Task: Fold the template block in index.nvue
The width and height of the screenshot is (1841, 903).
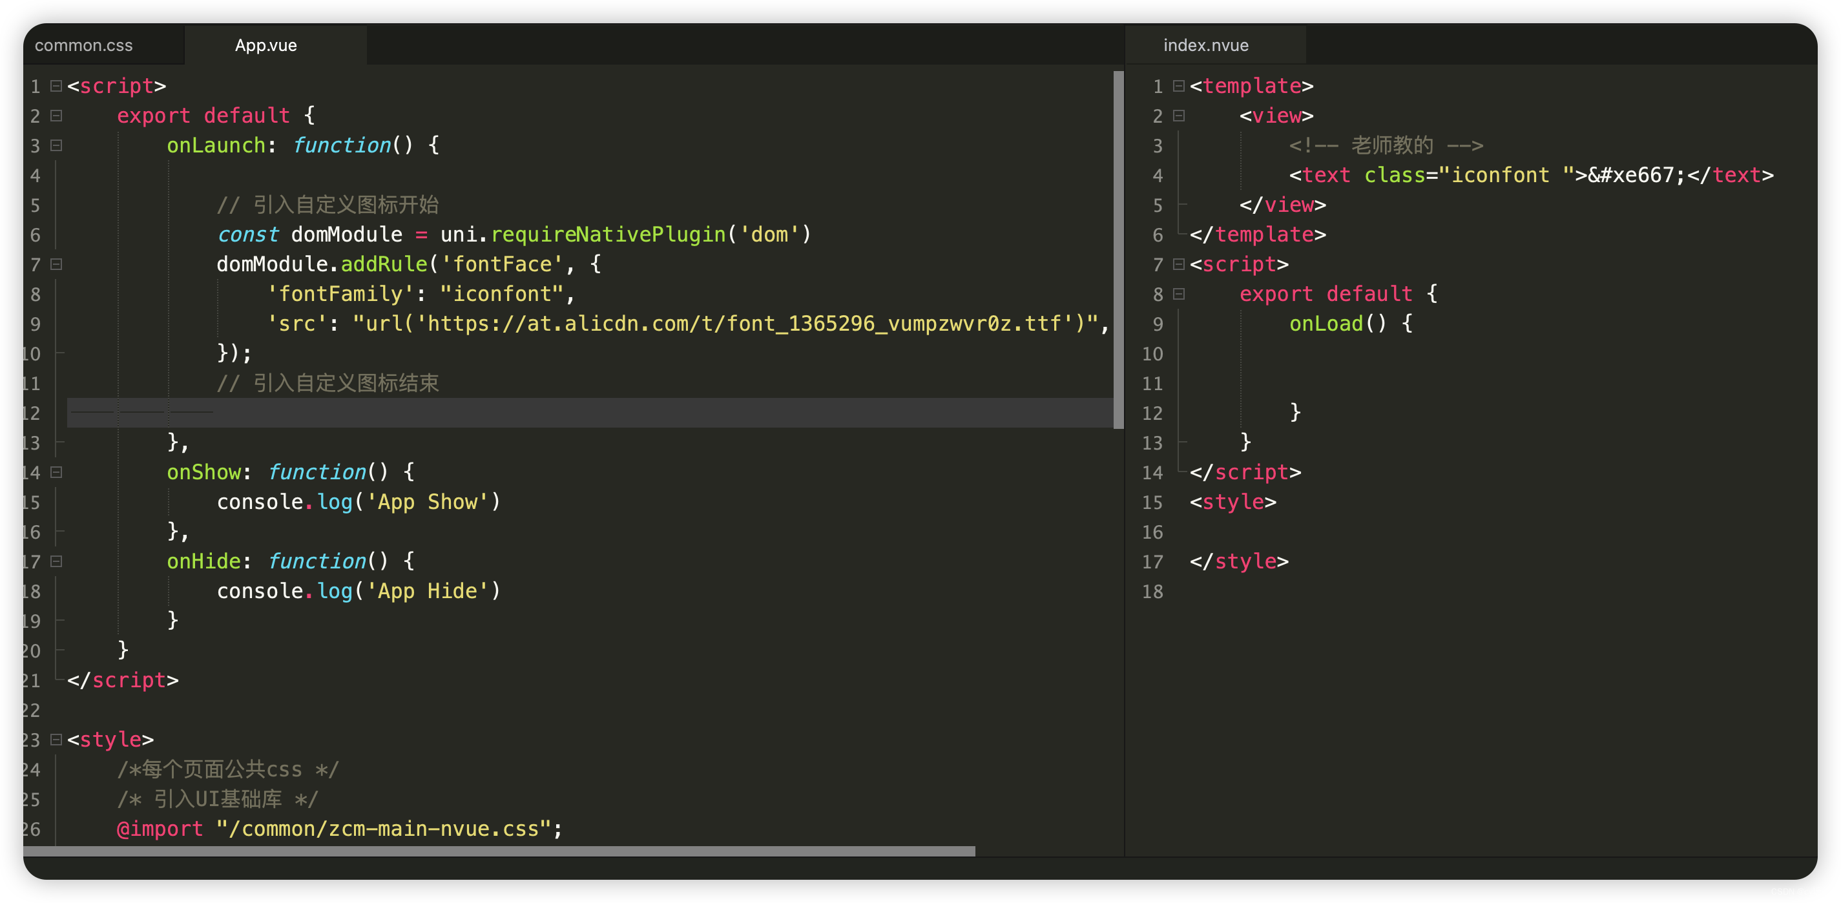Action: [1178, 87]
